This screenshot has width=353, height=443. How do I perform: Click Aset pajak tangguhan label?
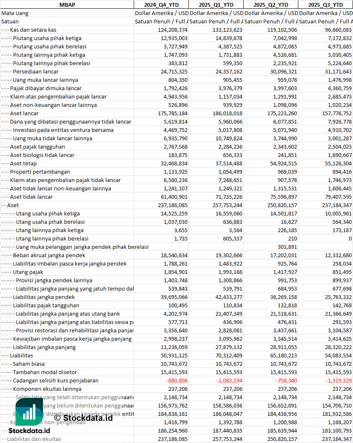pyautogui.click(x=37, y=147)
